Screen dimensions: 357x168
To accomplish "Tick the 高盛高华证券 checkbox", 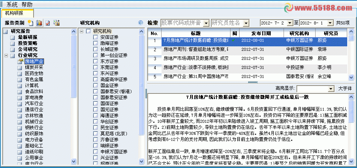I will coord(95,79).
